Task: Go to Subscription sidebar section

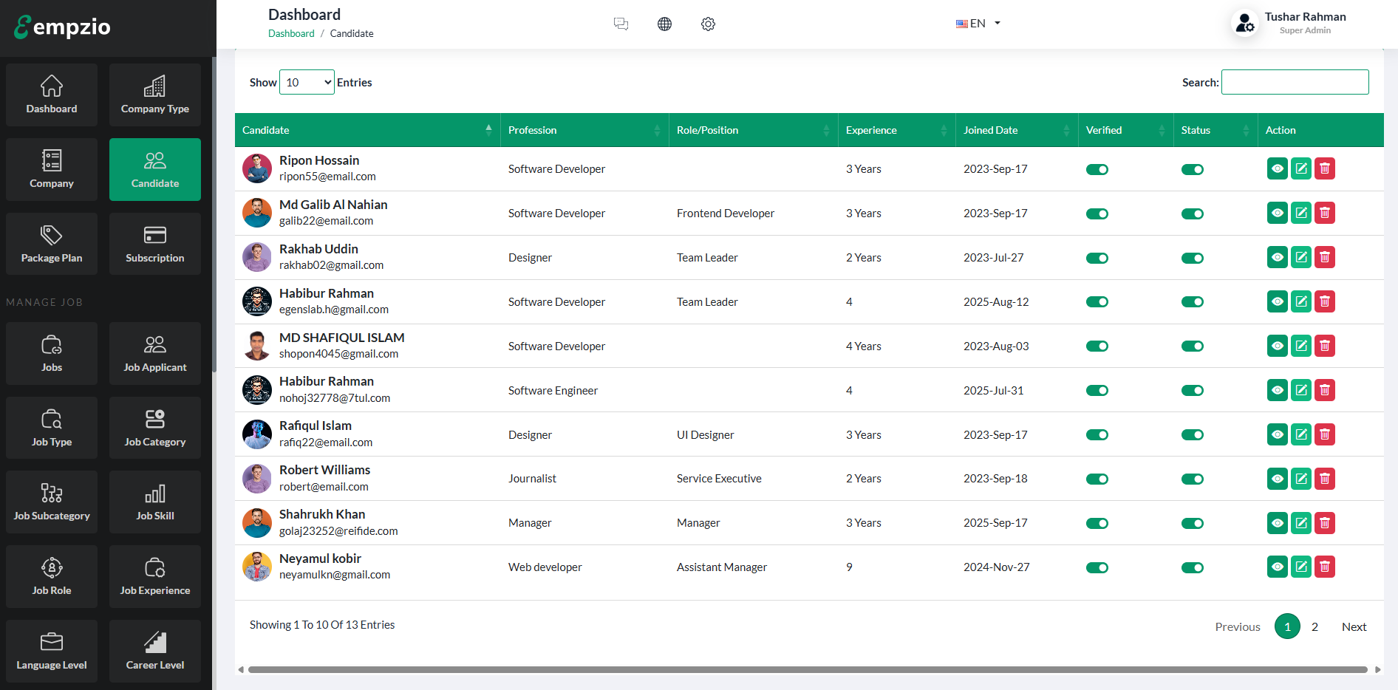Action: 155,244
